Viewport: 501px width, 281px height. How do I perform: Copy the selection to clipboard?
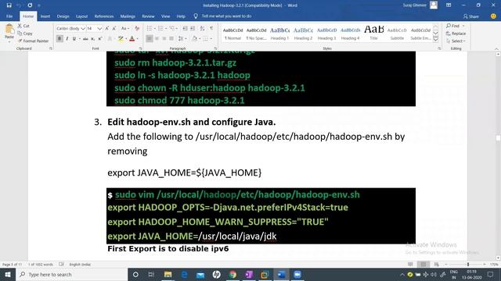pos(25,34)
